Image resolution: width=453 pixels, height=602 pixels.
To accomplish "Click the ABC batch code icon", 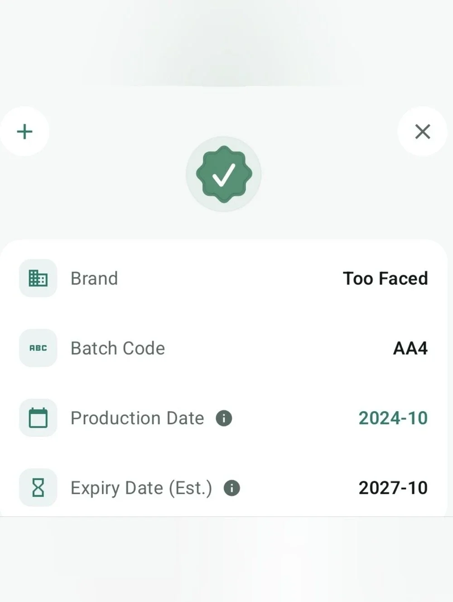I will (38, 348).
